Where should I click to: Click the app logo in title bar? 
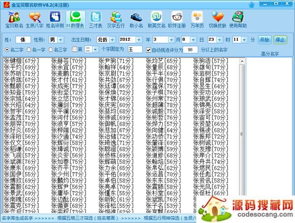[x=6, y=4]
